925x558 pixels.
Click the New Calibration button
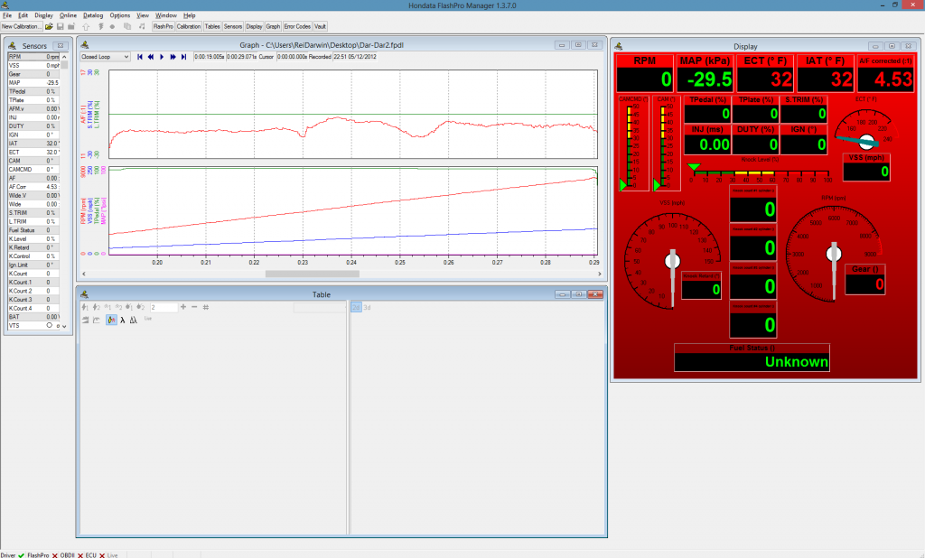22,26
